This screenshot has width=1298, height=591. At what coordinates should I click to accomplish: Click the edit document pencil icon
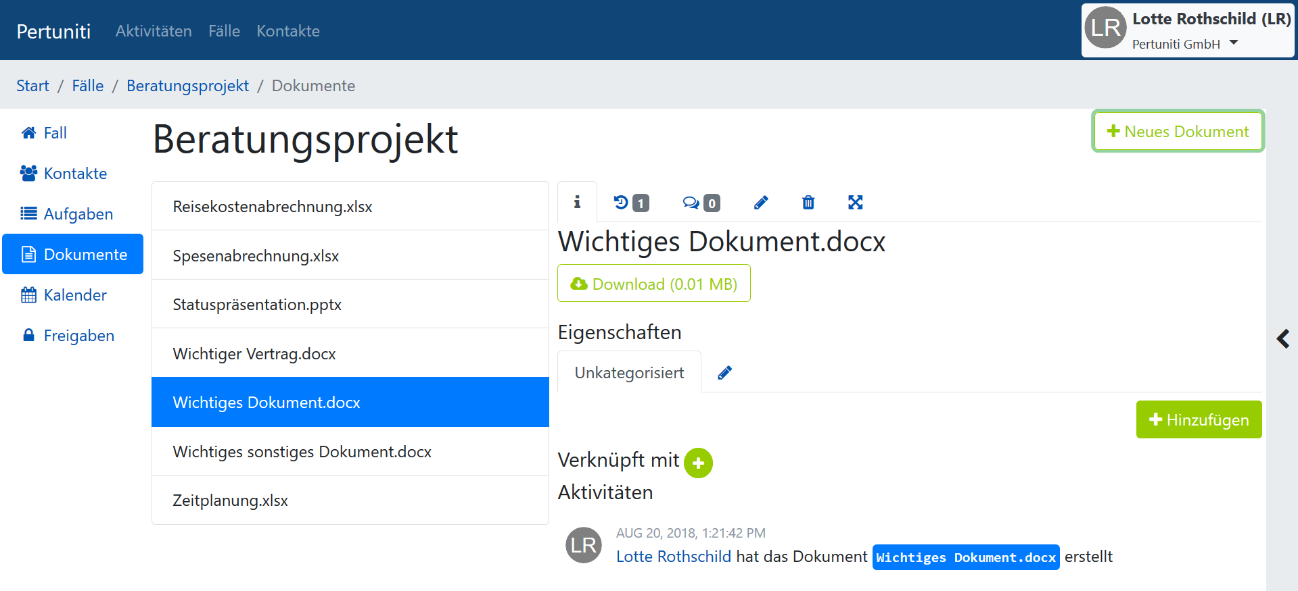(761, 203)
